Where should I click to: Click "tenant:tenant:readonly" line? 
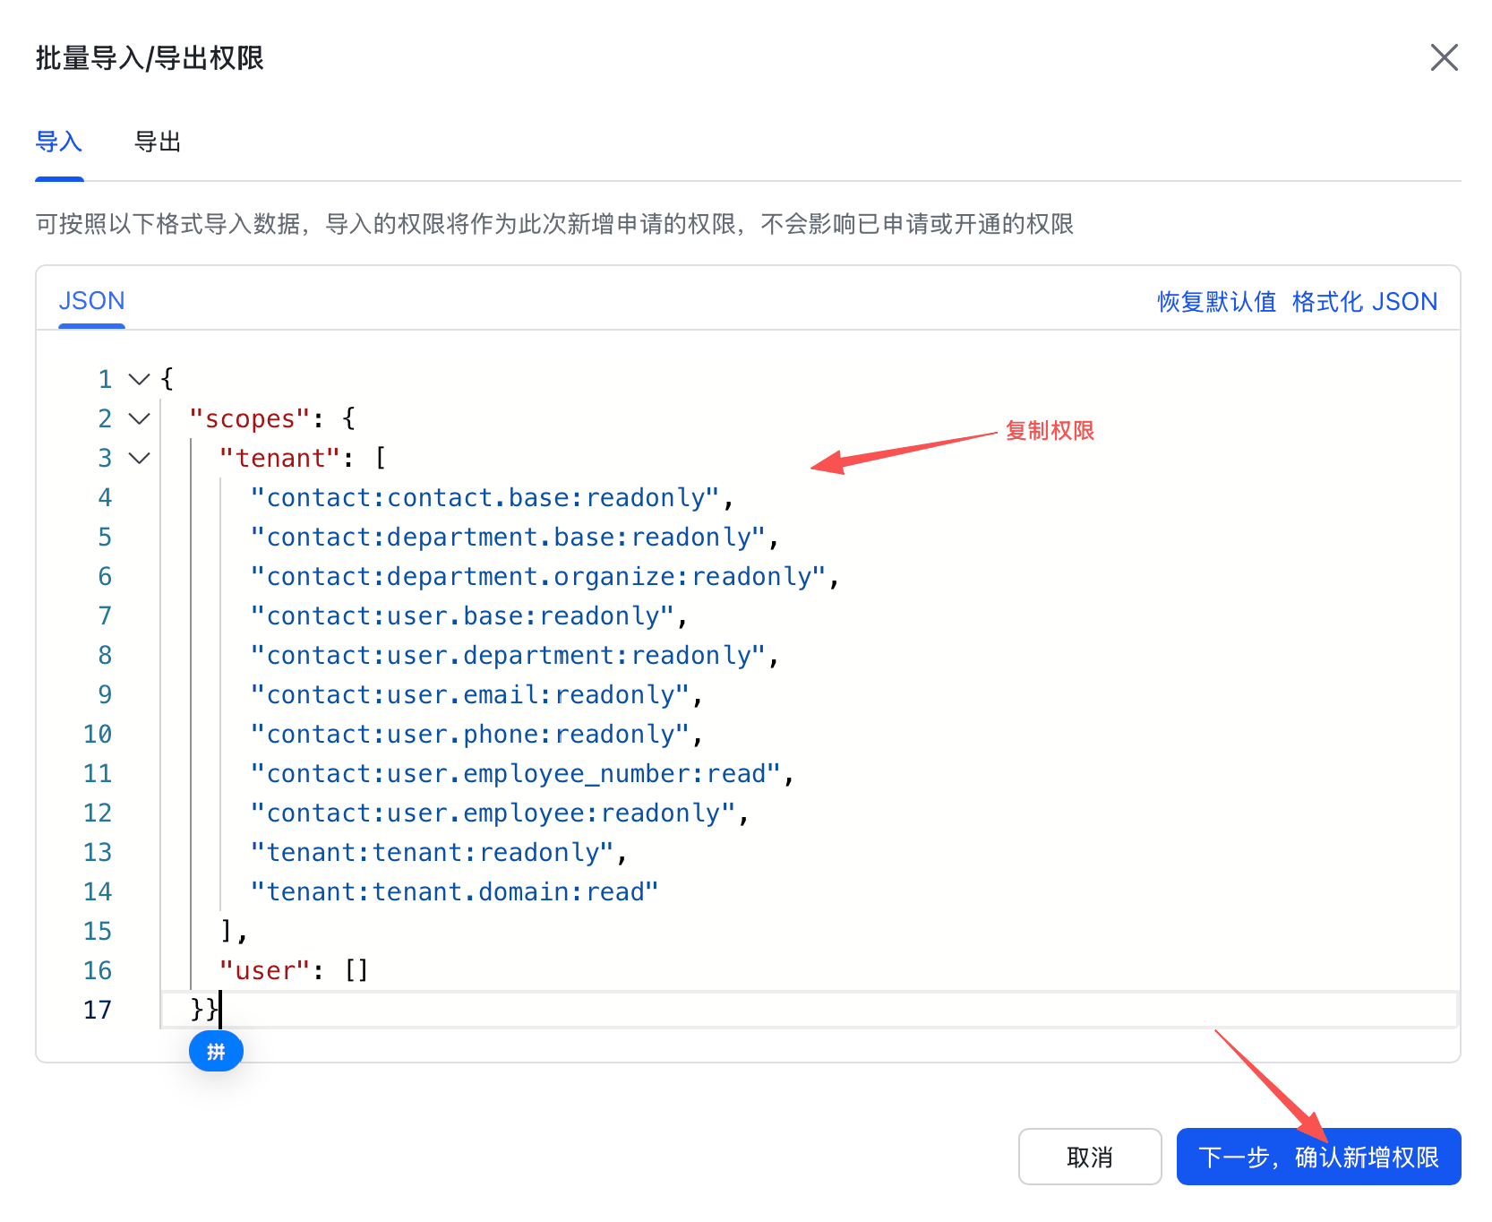(x=439, y=853)
